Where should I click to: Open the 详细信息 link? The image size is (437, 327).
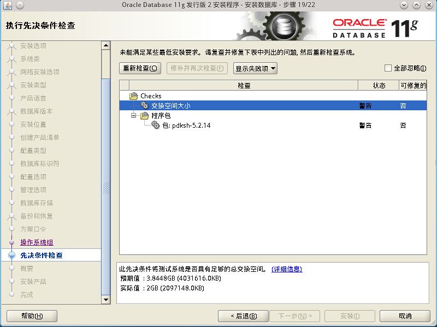pyautogui.click(x=287, y=269)
